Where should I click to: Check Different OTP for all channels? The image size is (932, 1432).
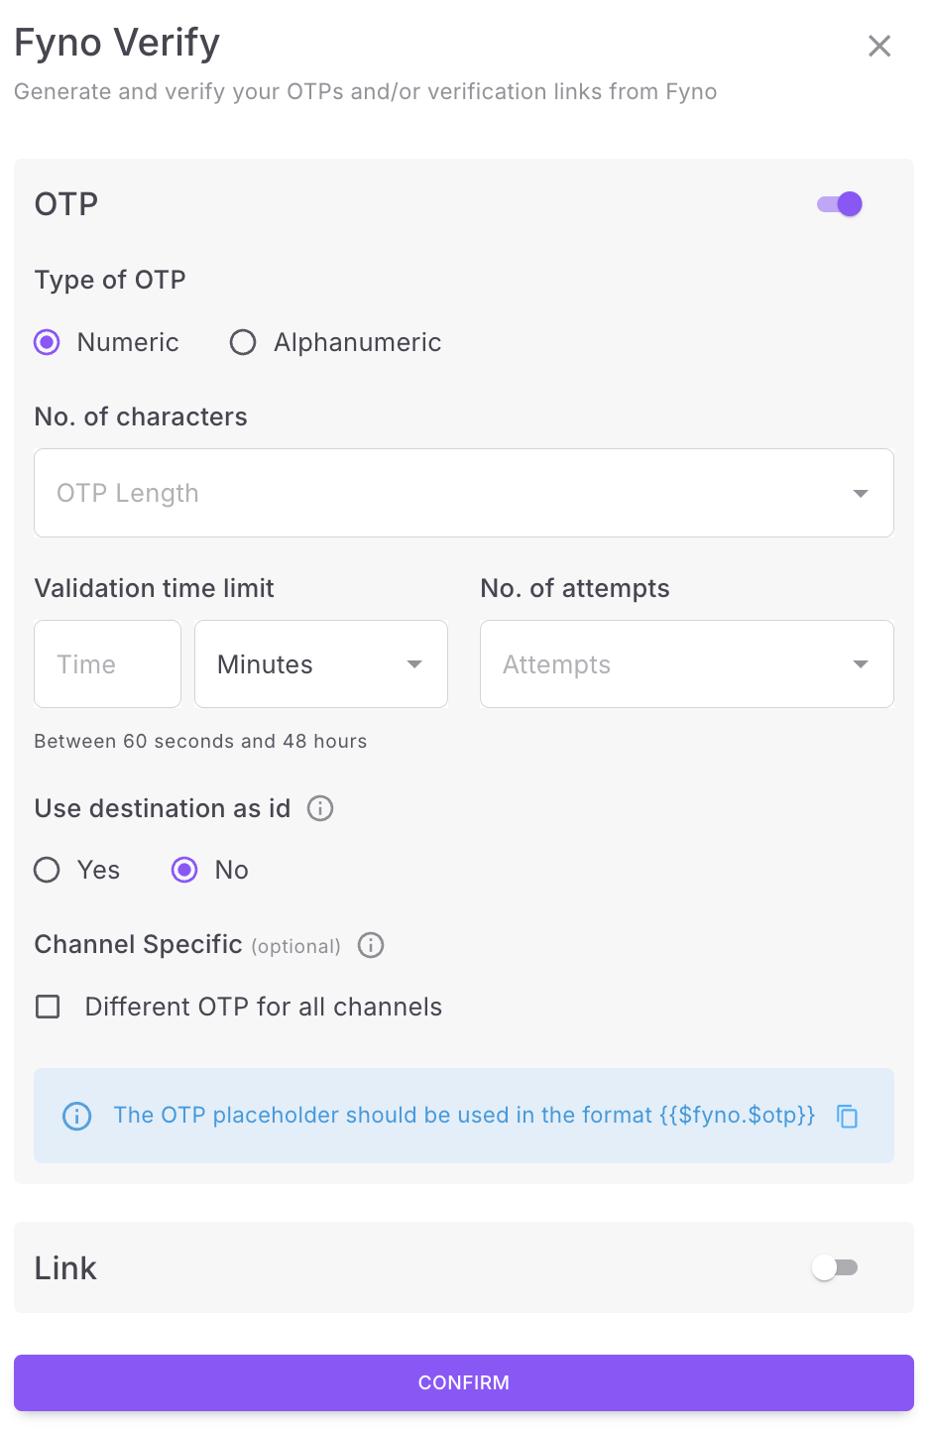click(x=48, y=1007)
